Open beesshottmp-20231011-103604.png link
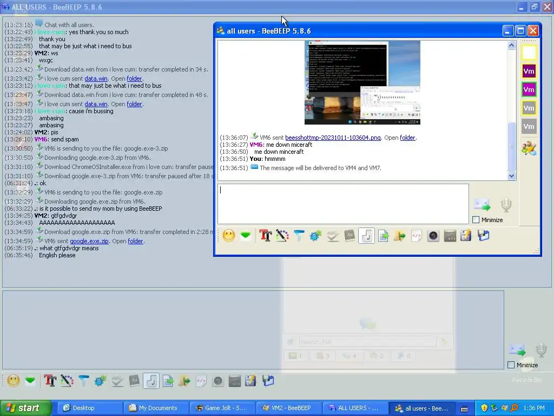The image size is (554, 416). 333,138
